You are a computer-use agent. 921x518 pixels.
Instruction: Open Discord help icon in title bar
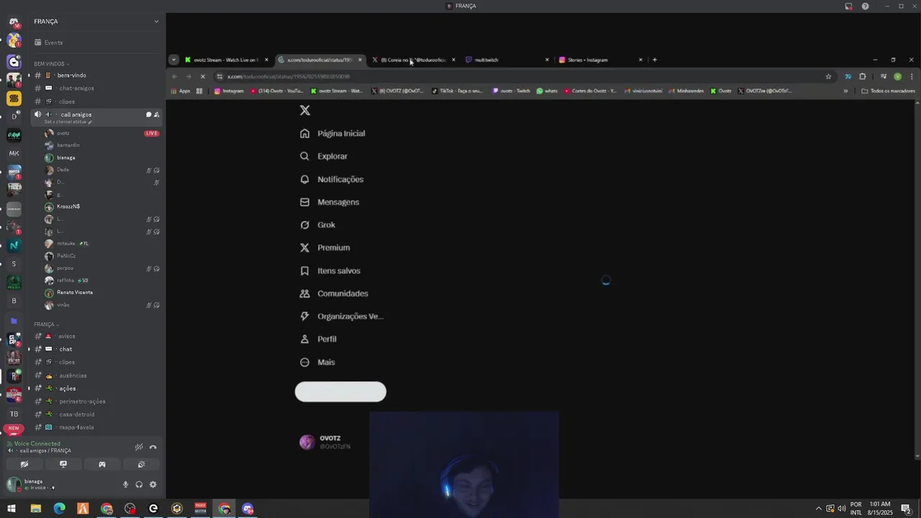[865, 6]
